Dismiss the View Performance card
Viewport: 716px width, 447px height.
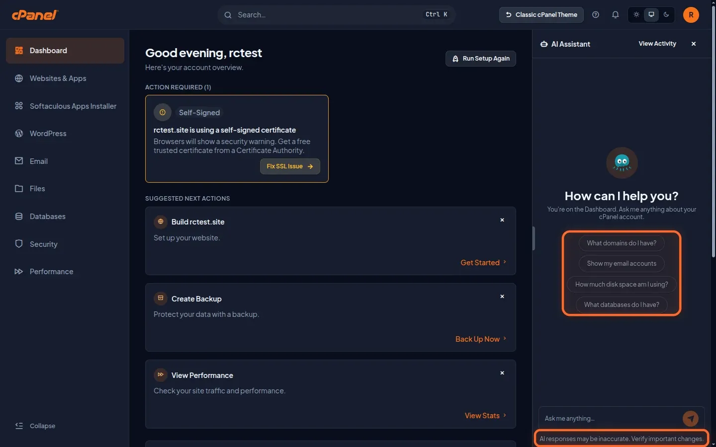pyautogui.click(x=502, y=373)
